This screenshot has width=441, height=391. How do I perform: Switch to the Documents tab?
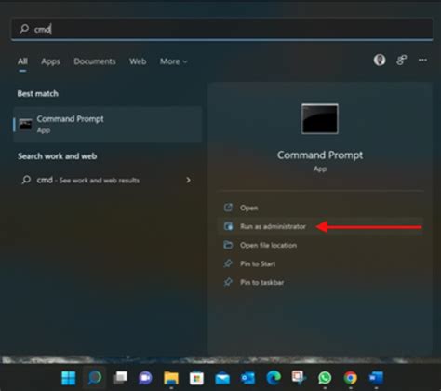click(95, 61)
